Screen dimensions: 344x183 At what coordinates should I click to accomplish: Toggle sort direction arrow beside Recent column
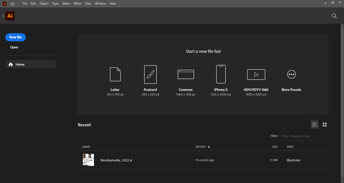coord(209,147)
